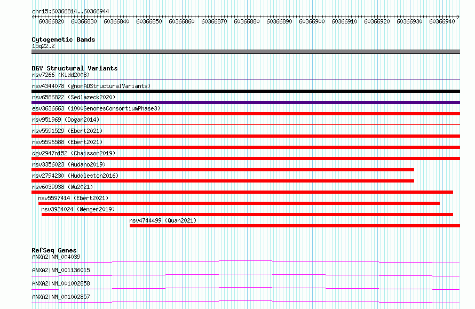This screenshot has height=309, width=475.
Task: Click the red nsv3934024 variant bar
Action: tap(247, 215)
